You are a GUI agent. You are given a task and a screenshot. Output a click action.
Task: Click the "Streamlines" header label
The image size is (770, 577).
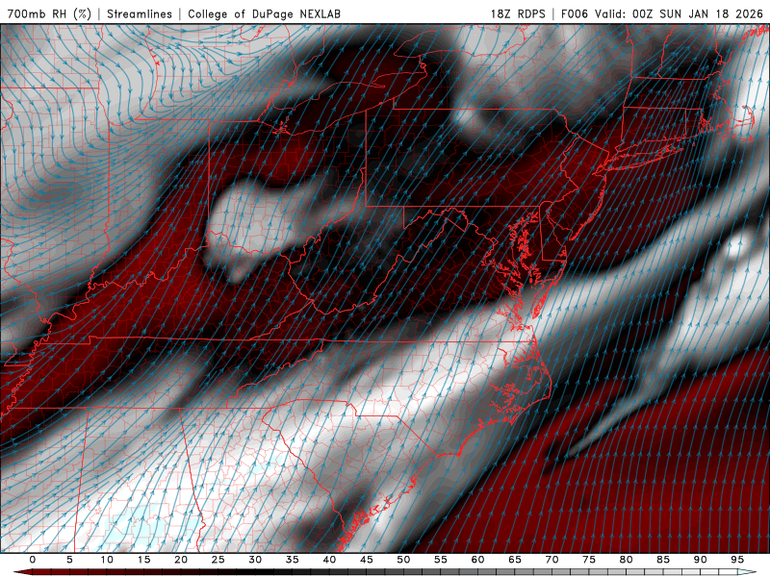tap(140, 13)
